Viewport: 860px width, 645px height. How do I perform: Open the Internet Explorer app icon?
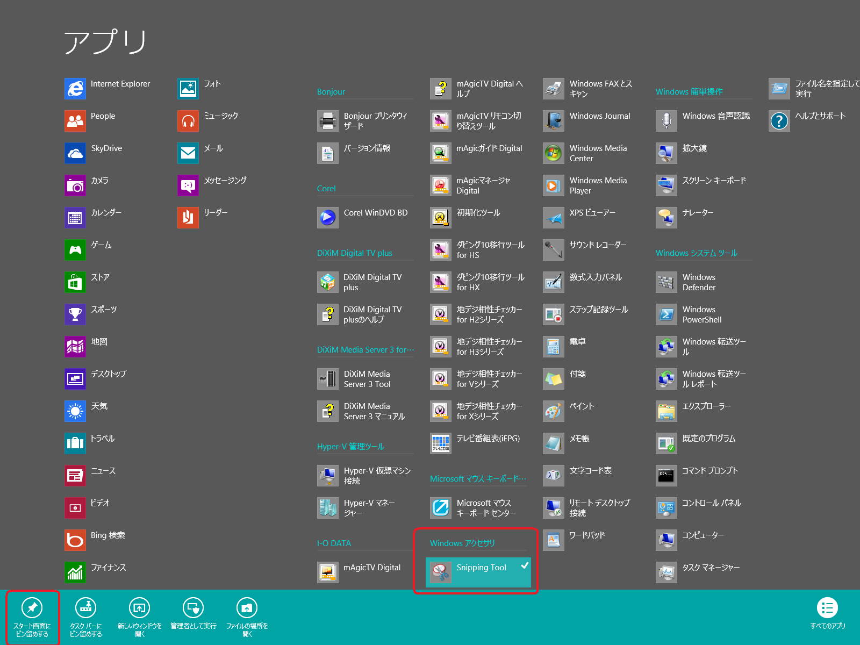click(x=75, y=89)
